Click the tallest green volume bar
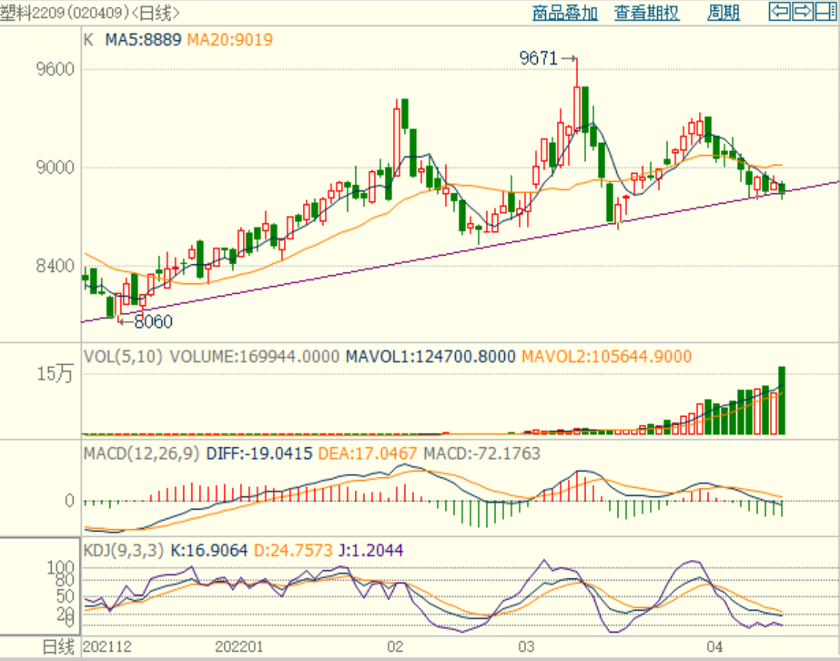The width and height of the screenshot is (840, 661). (781, 401)
